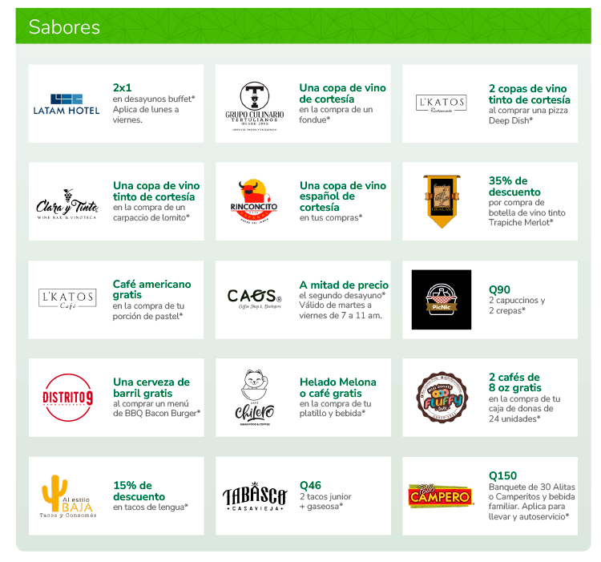
Task: Select the L'Katos Restaurante logo
Action: [x=442, y=103]
